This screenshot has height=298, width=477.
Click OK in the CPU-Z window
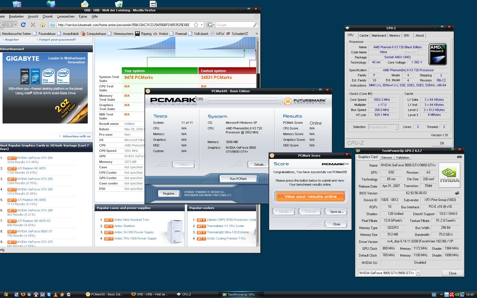click(442, 143)
